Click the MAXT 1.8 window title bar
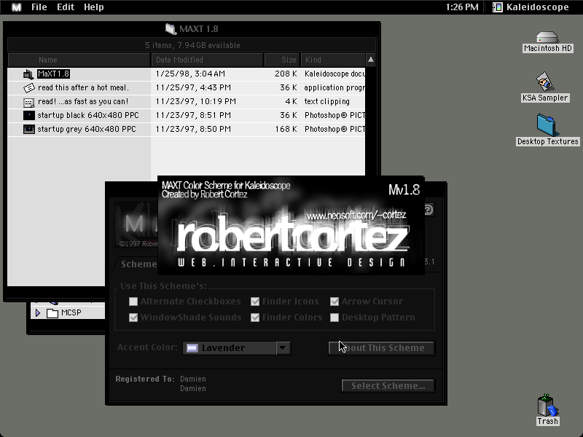 (x=192, y=29)
